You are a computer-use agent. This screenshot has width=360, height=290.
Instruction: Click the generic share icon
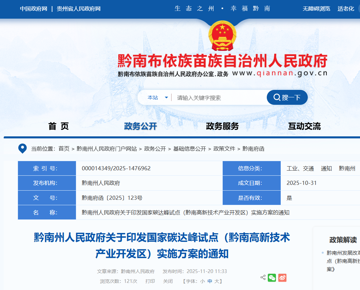(263, 277)
